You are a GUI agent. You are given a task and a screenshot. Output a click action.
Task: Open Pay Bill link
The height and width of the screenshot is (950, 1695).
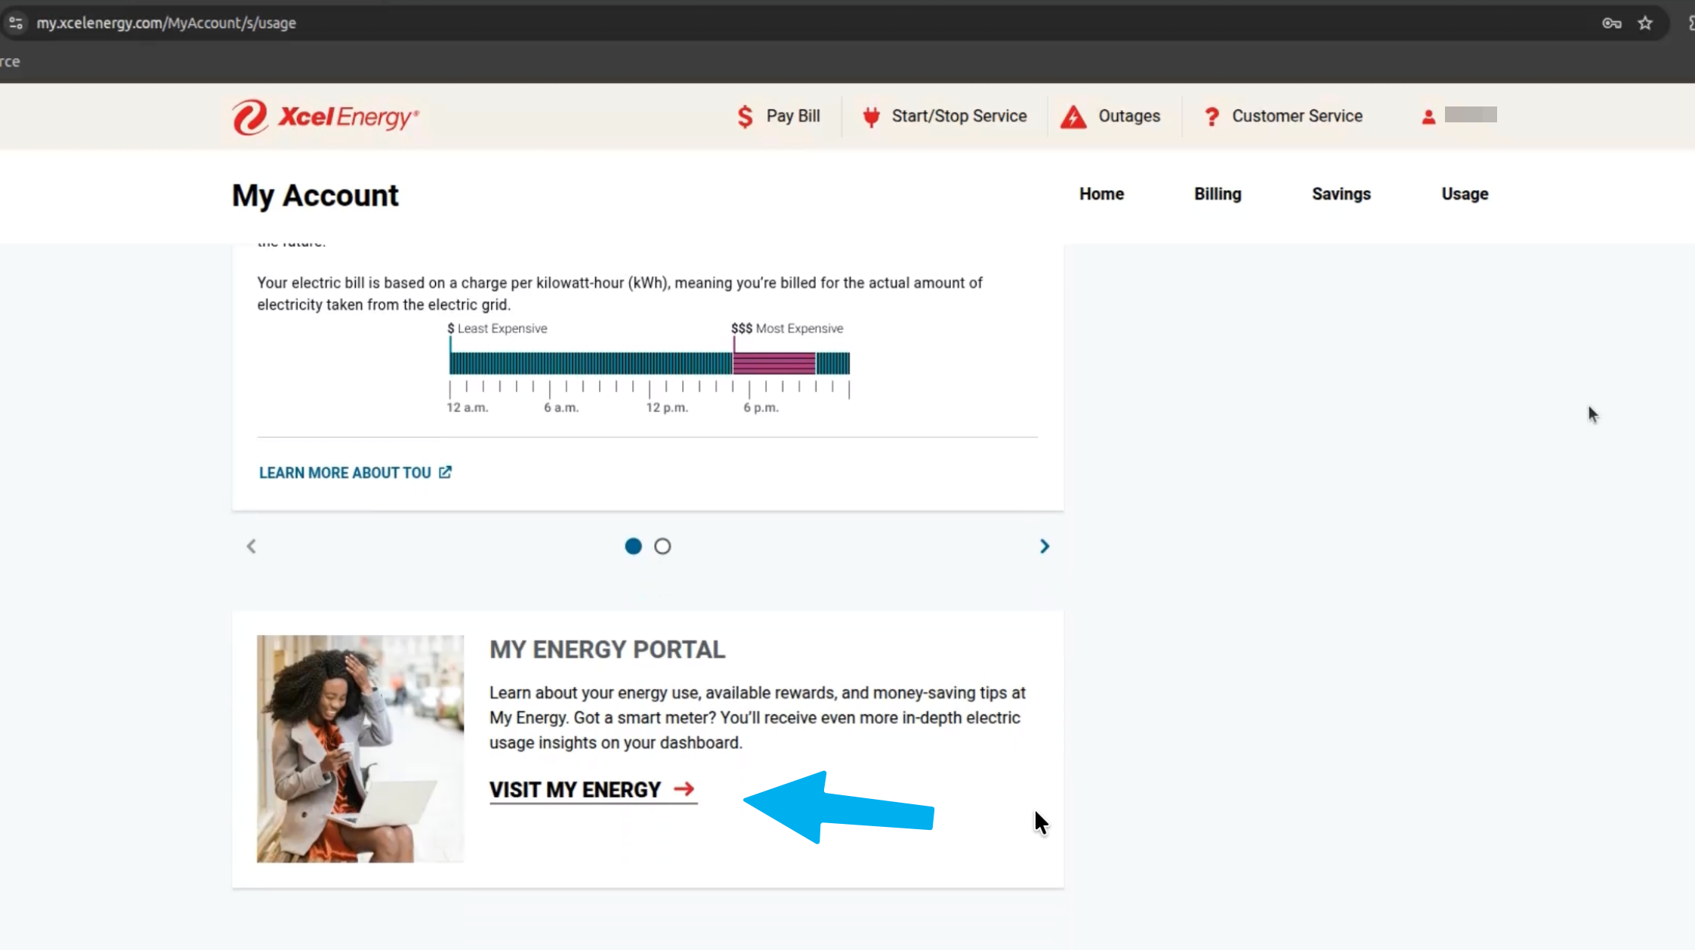[x=793, y=116]
